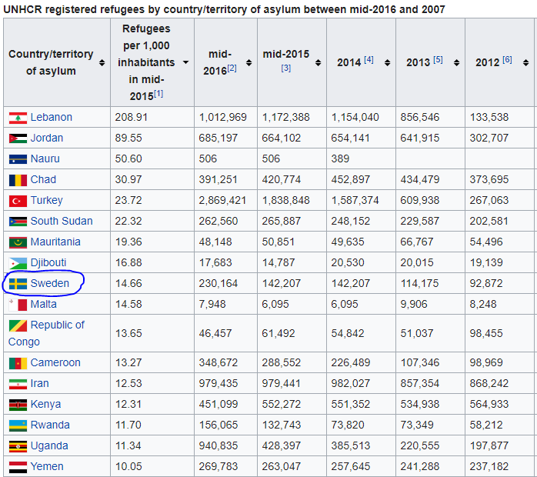This screenshot has width=537, height=477.
Task: Click the Cameroon flag icon
Action: (18, 363)
